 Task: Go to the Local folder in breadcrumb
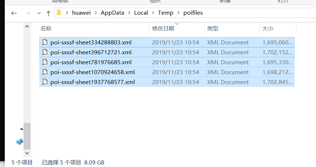point(141,13)
